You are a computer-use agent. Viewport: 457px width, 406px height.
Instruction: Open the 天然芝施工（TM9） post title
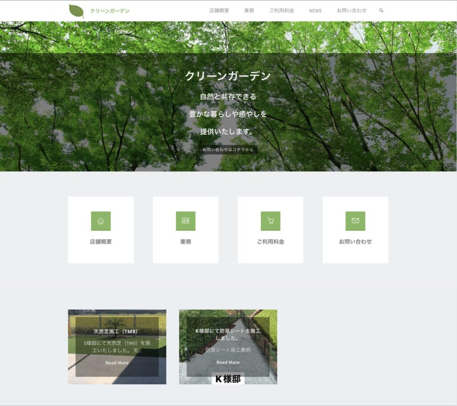tap(116, 331)
